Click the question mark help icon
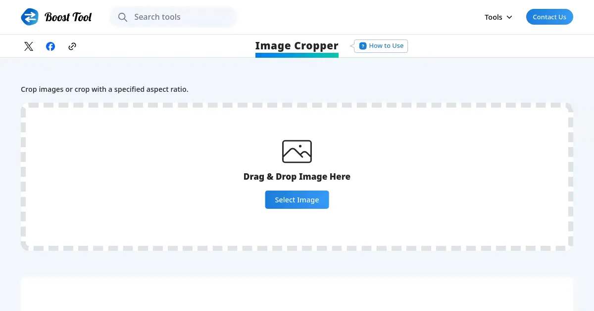 [363, 46]
